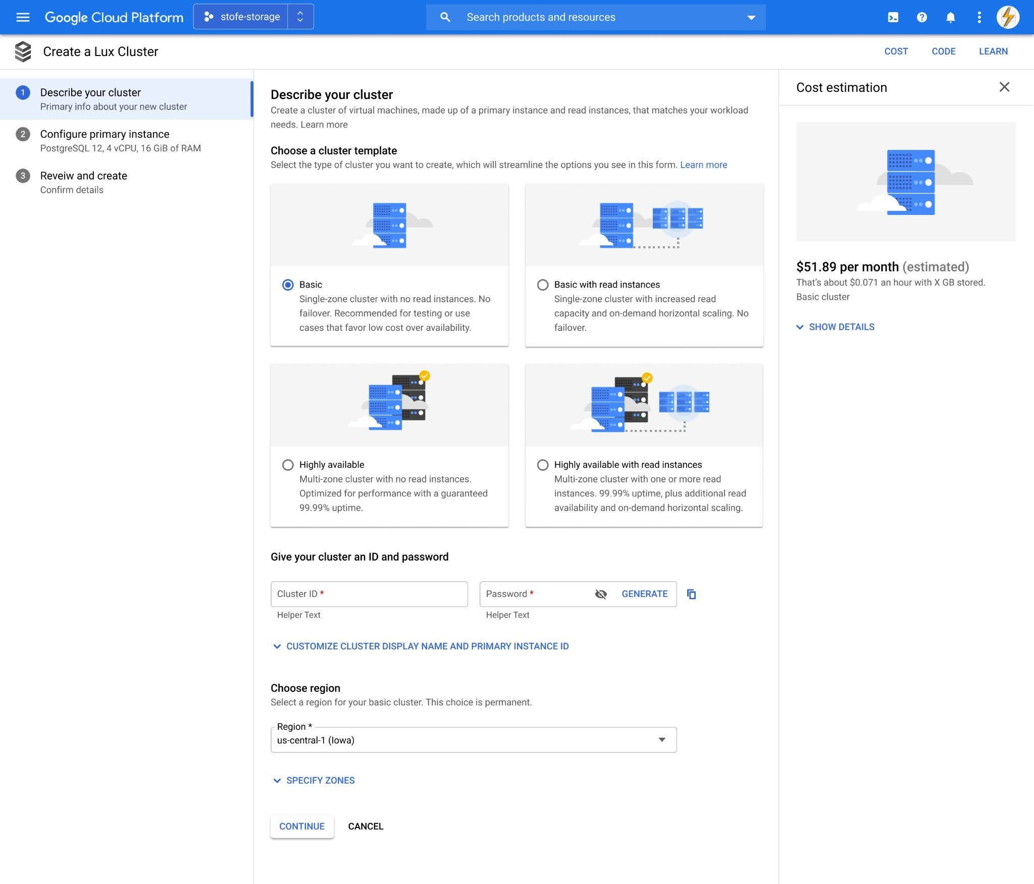Close the Cost estimation panel

pyautogui.click(x=1004, y=87)
